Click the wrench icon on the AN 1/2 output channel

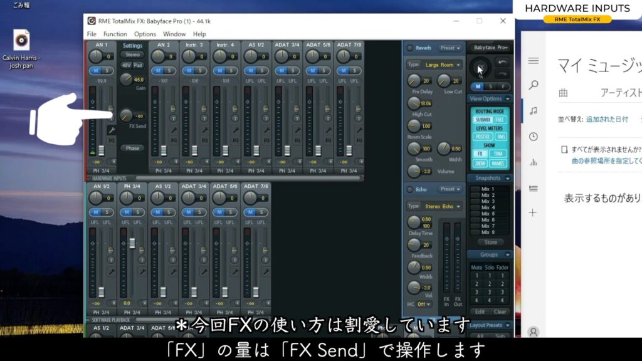pyautogui.click(x=112, y=271)
